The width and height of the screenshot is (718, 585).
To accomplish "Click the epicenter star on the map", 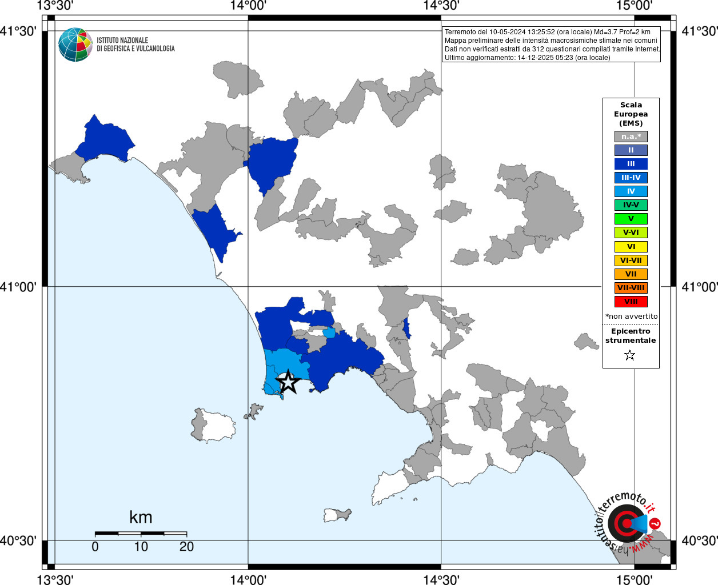I will (288, 382).
